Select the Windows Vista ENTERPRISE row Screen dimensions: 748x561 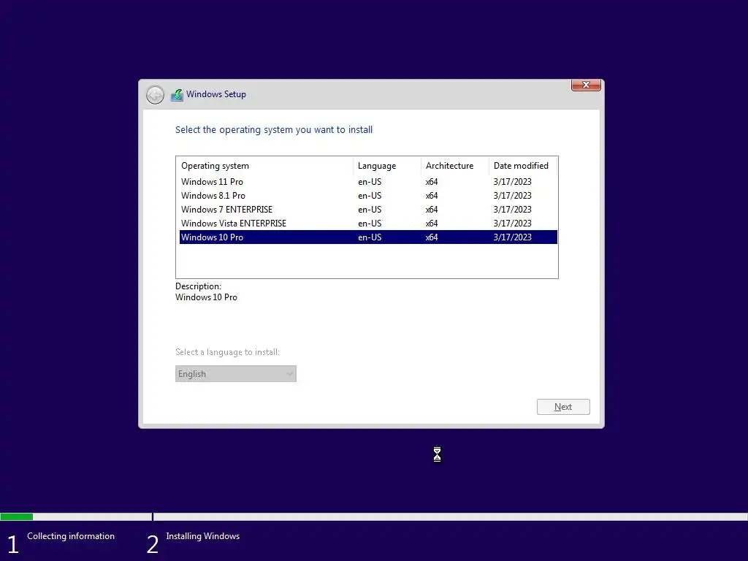[368, 224]
